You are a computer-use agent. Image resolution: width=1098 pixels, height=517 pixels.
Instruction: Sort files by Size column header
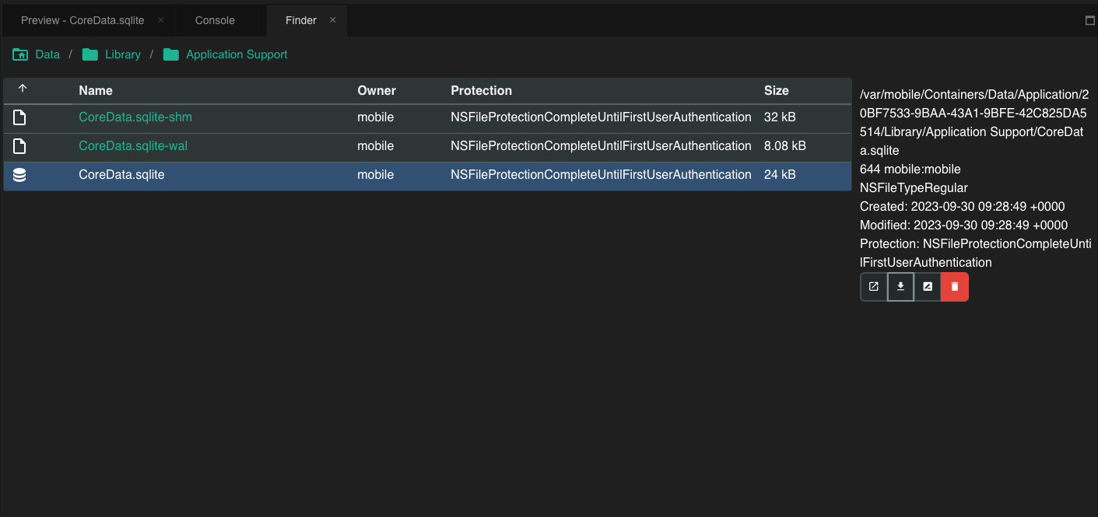click(776, 90)
